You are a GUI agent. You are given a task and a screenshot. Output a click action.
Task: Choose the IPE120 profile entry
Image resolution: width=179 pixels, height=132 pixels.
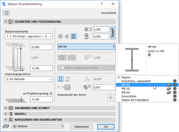click(x=147, y=89)
